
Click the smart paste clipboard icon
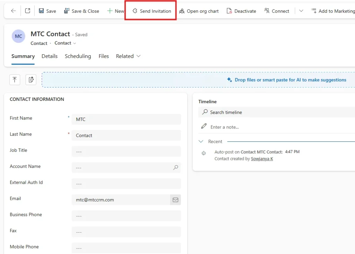31,80
